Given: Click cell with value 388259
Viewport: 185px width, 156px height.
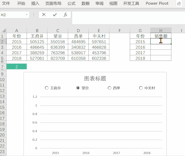Looking at the screenshot, I should (x=37, y=52).
